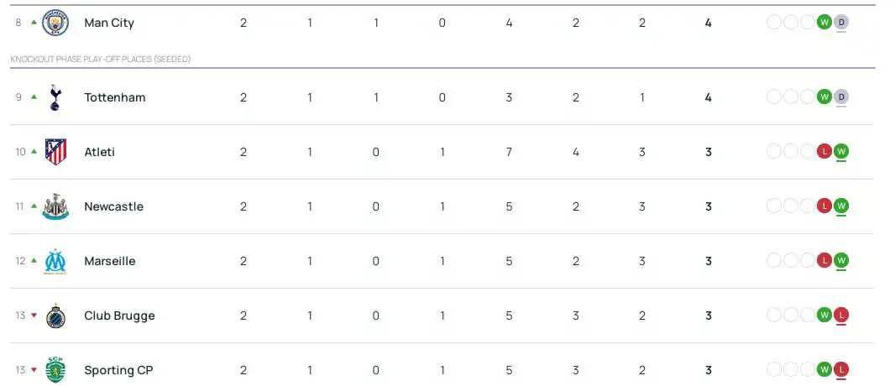The image size is (895, 386).
Task: Click Sporting CP's latest loss badge
Action: (841, 369)
